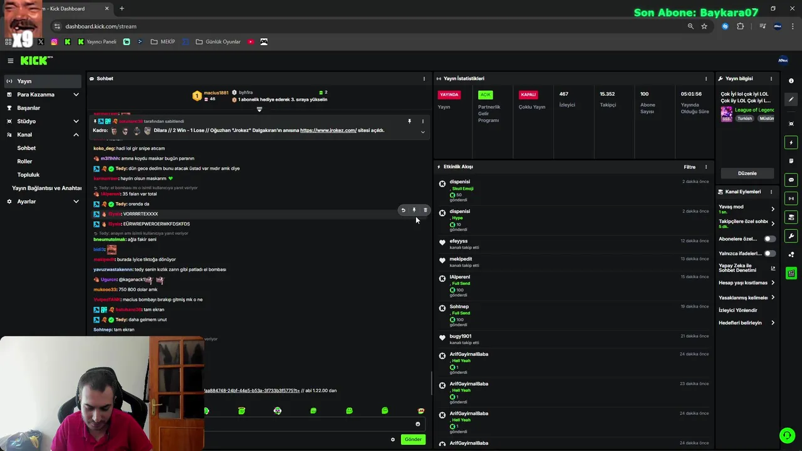This screenshot has height=451, width=802.
Task: Open the Günlük Oyunlar bookmark folder
Action: coord(219,42)
